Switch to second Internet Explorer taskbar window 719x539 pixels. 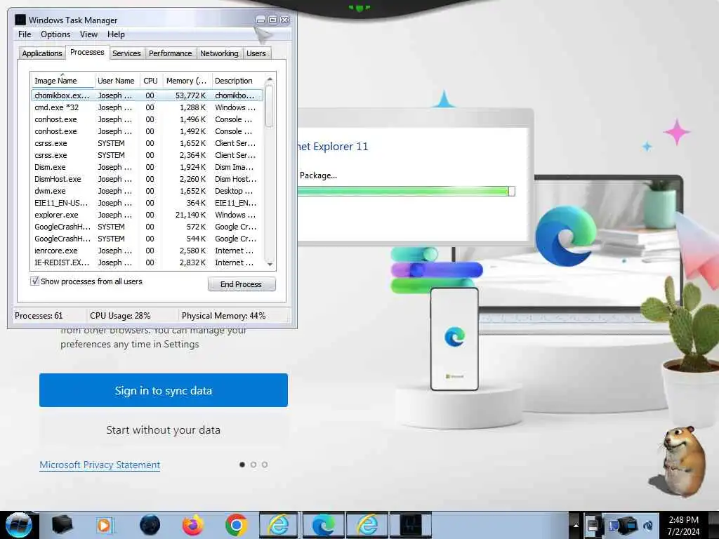point(367,525)
